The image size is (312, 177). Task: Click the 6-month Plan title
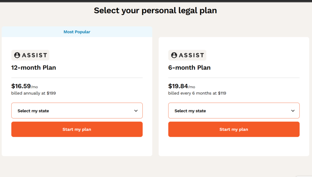(190, 68)
